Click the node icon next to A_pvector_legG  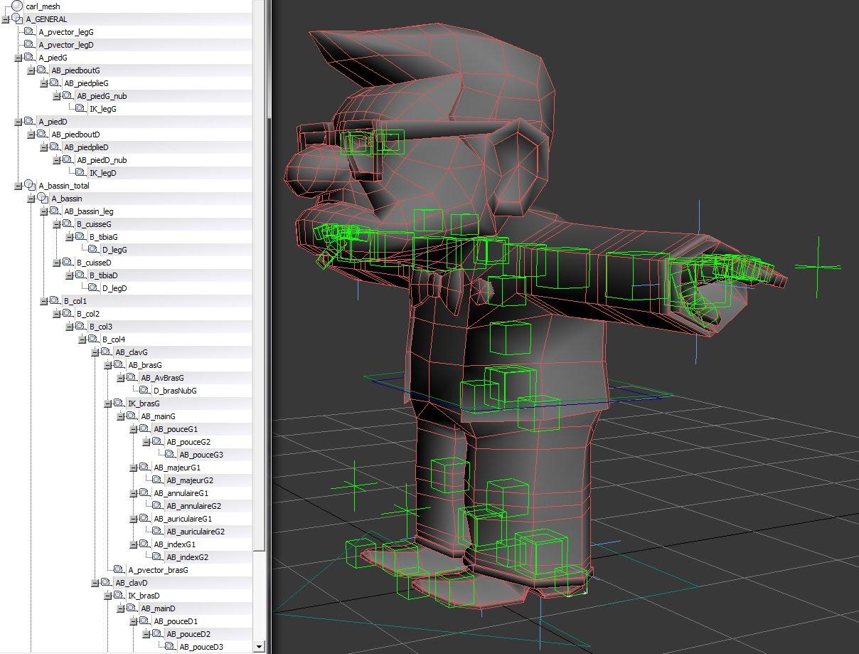29,32
